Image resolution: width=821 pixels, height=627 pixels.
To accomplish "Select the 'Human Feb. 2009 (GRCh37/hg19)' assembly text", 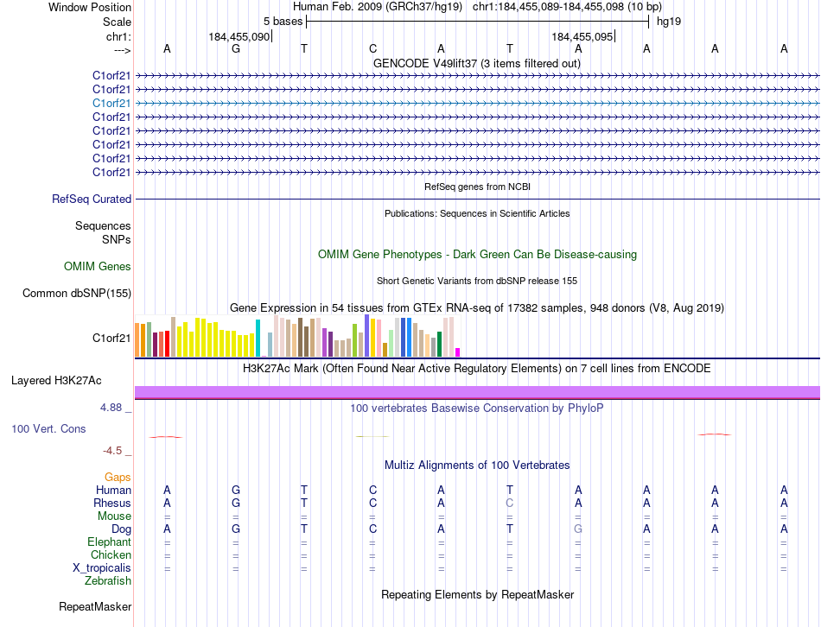I will tap(378, 7).
